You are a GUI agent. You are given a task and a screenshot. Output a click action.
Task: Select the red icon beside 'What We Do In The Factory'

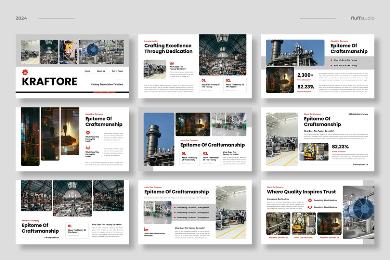[331, 60]
